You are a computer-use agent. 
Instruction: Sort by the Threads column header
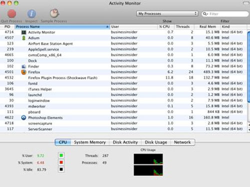click(184, 27)
